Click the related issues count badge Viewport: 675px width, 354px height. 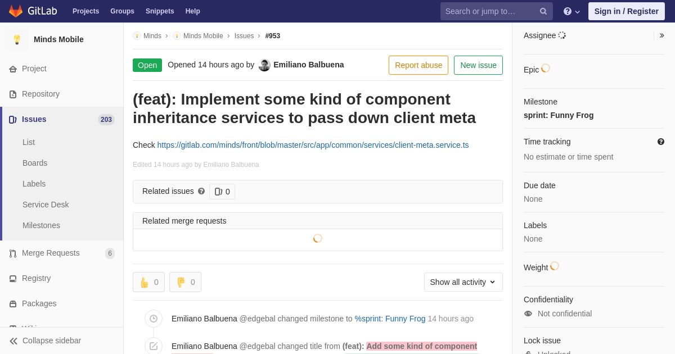(222, 192)
